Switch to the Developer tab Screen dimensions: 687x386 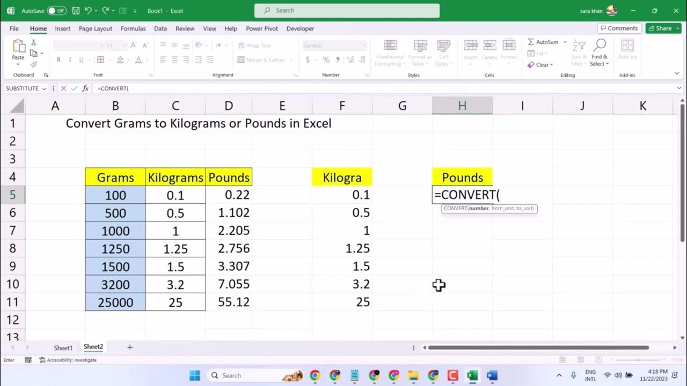click(300, 28)
